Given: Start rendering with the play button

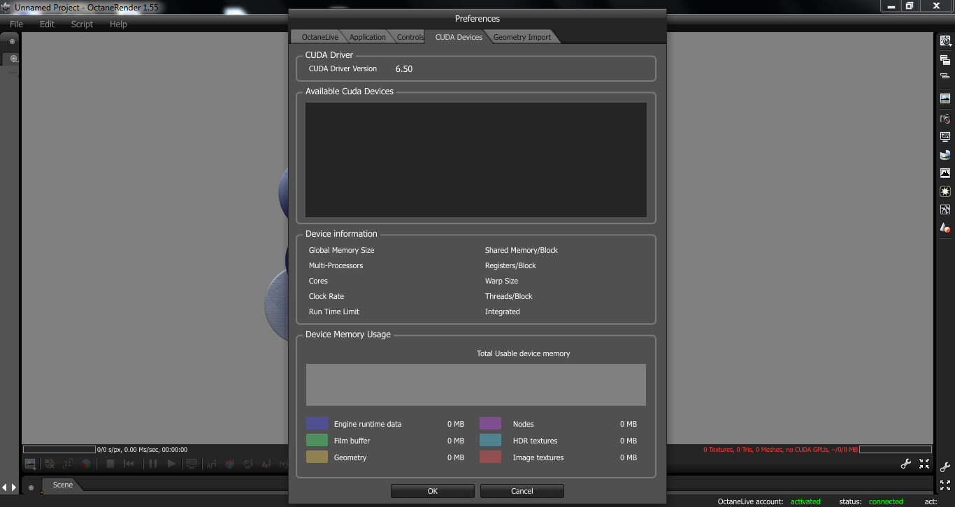Looking at the screenshot, I should [x=171, y=464].
